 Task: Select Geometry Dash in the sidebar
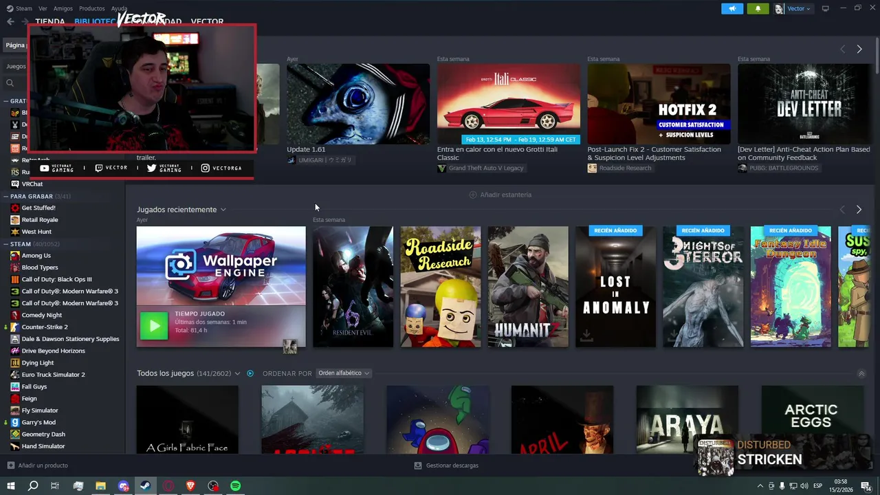point(43,434)
